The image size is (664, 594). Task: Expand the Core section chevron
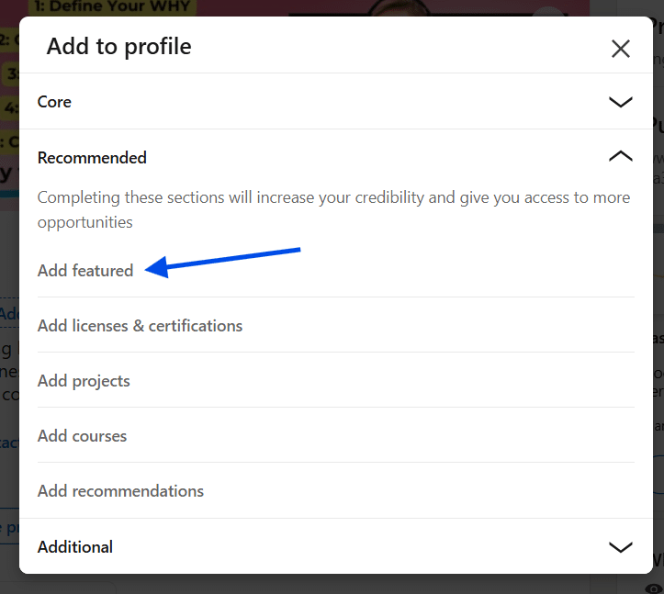tap(621, 102)
